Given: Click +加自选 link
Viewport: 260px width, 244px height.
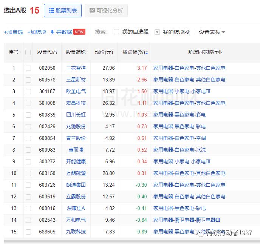Looking at the screenshot, I should 13,32.
